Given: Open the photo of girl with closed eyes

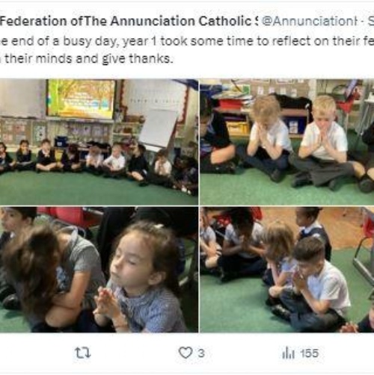Looking at the screenshot, I should (99, 270).
